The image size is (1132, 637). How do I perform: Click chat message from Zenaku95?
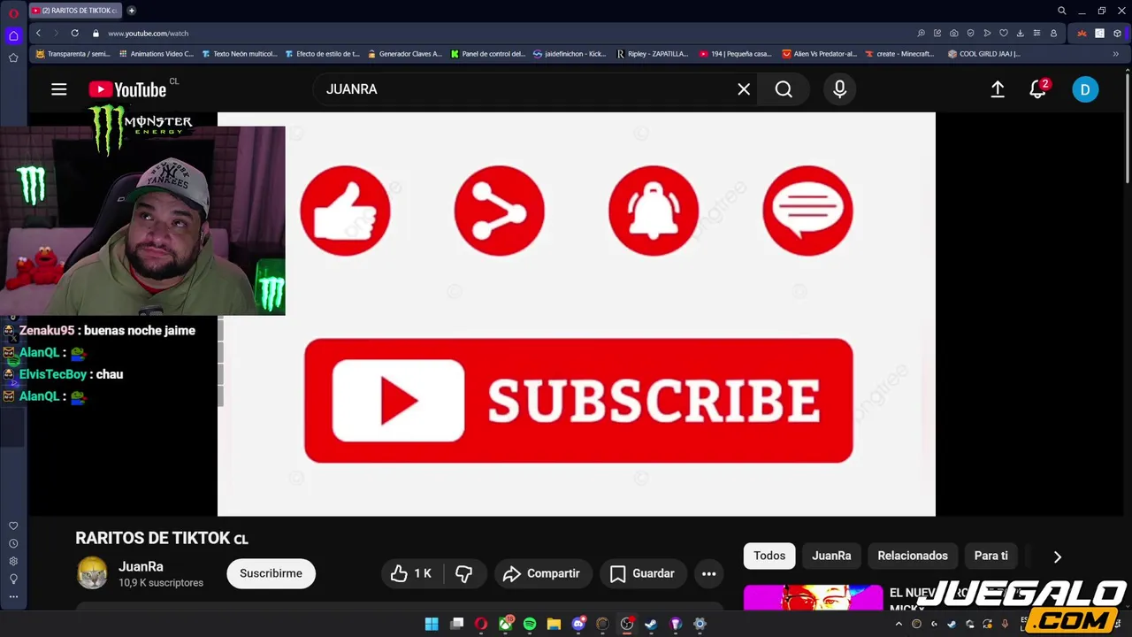click(x=107, y=330)
